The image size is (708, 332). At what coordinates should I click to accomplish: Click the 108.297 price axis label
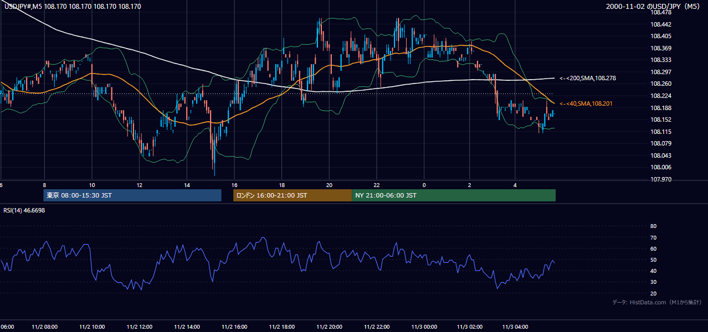(661, 72)
